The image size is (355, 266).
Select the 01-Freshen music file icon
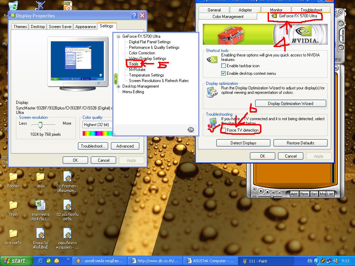pyautogui.click(x=68, y=181)
